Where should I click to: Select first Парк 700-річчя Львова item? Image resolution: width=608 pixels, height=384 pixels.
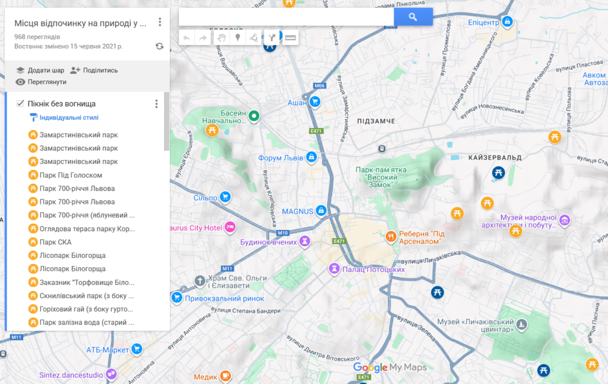click(x=77, y=188)
